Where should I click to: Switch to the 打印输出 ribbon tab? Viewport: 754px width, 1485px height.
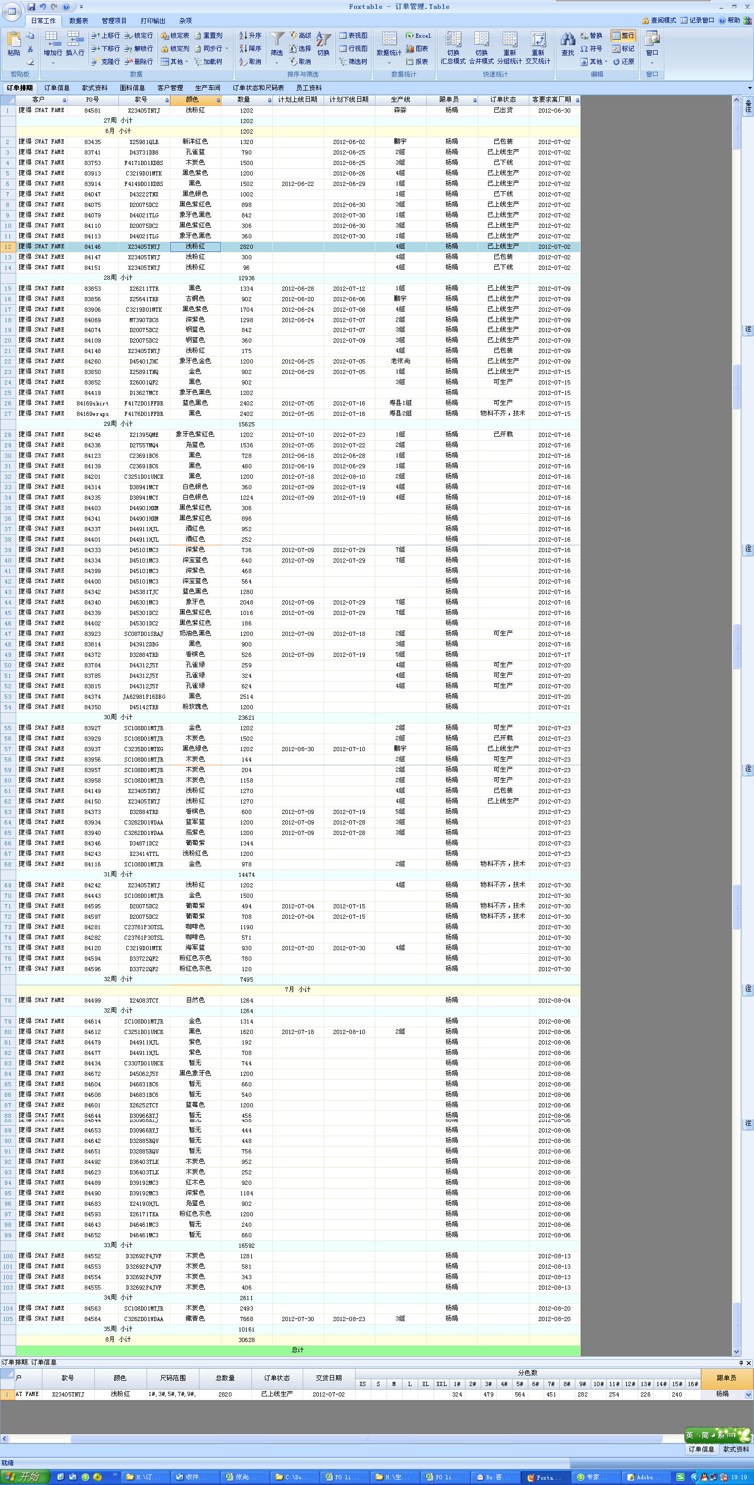coord(153,21)
